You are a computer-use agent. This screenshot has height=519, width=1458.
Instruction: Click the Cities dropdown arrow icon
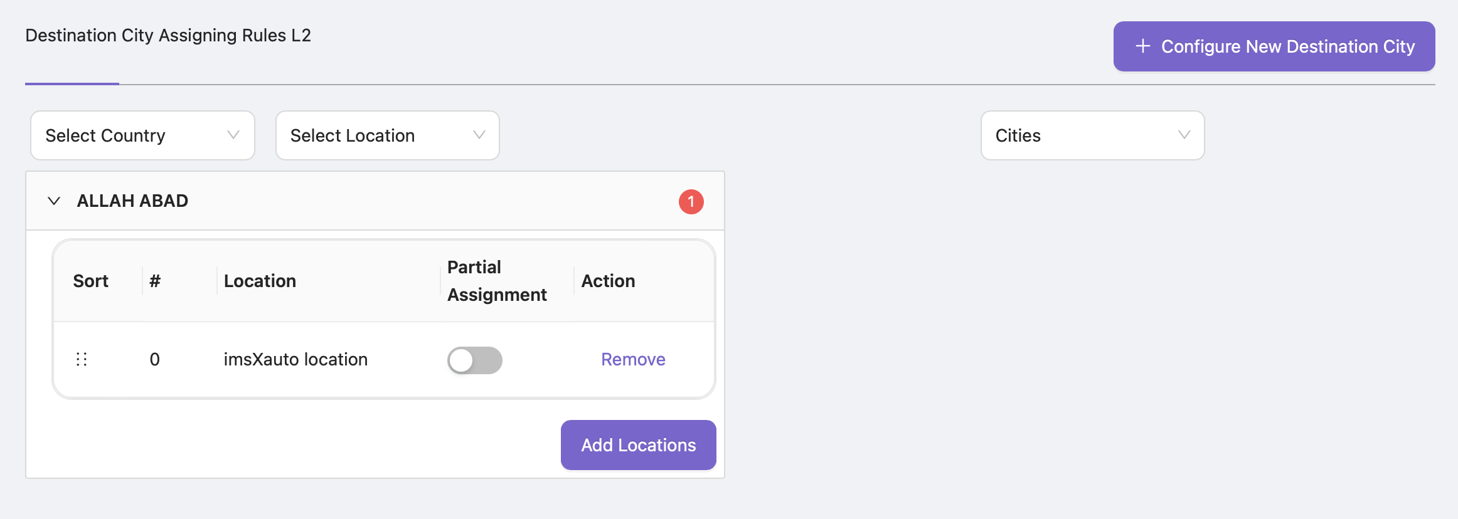[1184, 135]
